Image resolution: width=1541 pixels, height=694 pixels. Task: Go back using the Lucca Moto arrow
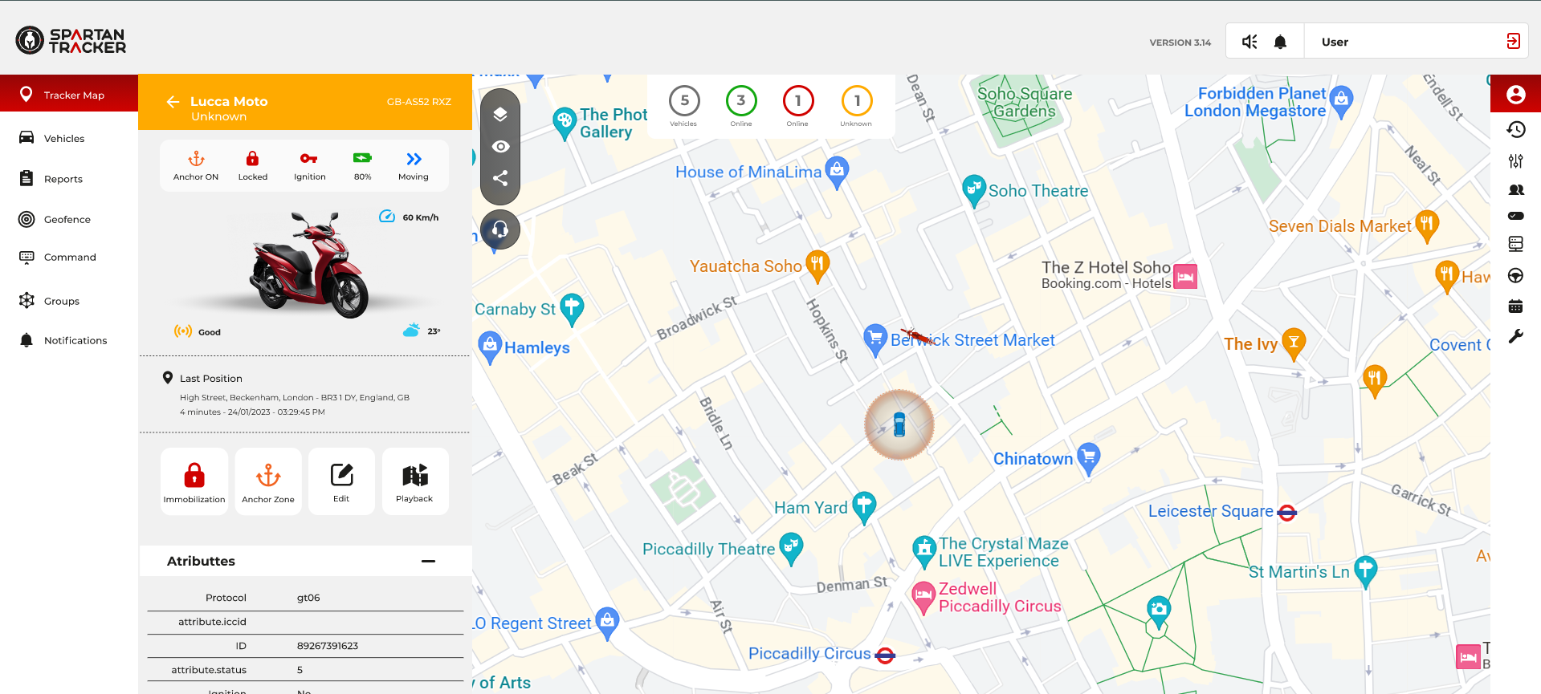[x=173, y=101]
